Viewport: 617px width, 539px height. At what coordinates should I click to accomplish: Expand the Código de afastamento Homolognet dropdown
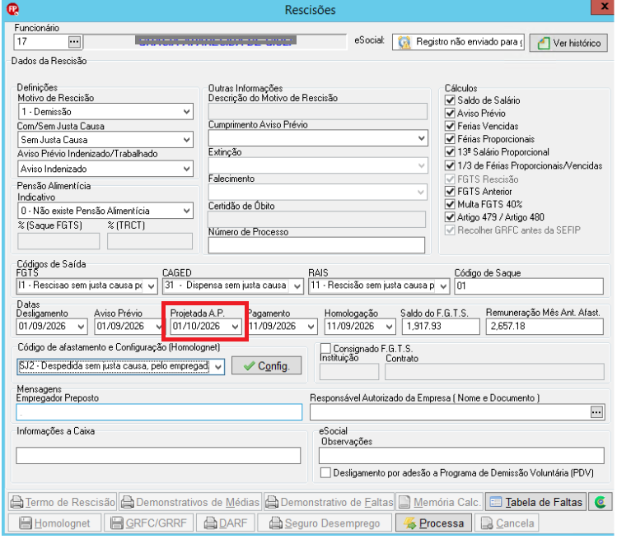point(218,367)
